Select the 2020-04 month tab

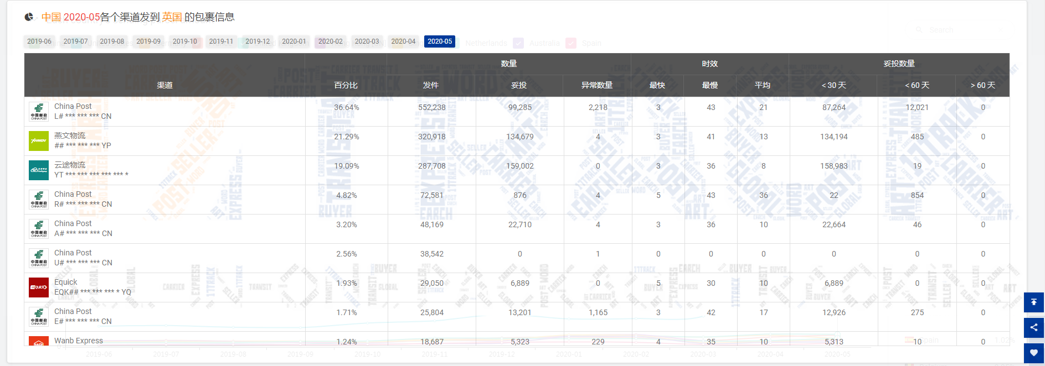(x=403, y=41)
